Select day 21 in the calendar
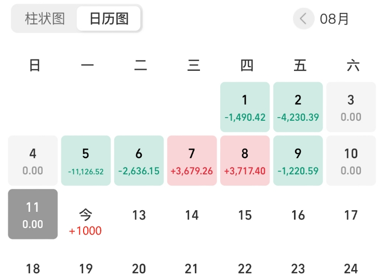Image resolution: width=388 pixels, height=280 pixels. (192, 269)
